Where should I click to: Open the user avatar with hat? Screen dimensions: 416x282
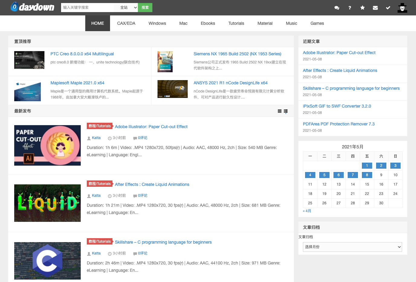point(402,8)
